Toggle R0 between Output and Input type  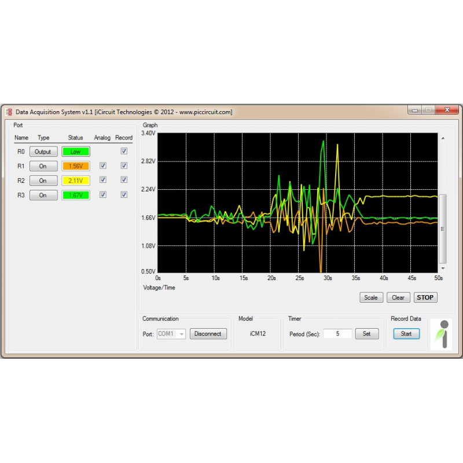[43, 151]
